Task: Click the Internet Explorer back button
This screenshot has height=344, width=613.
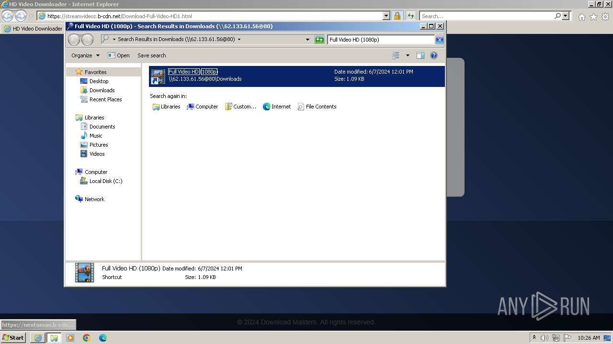Action: (x=7, y=16)
